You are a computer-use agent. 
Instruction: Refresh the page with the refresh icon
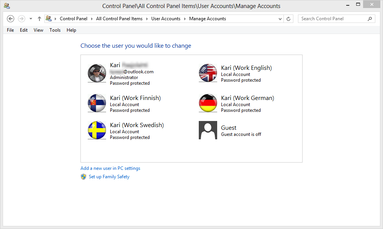pyautogui.click(x=288, y=18)
